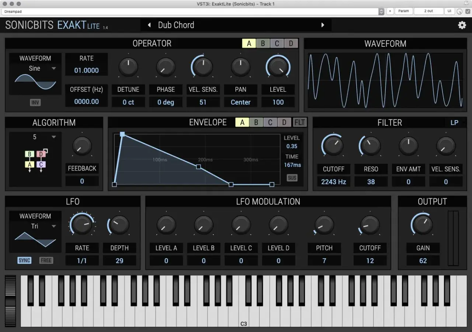Open the Dreampad host preset dropdown

[192, 11]
